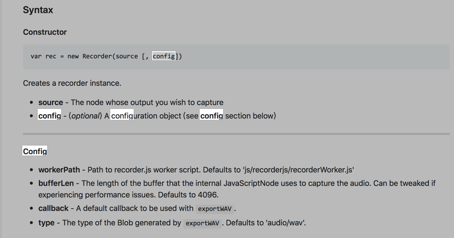Image resolution: width=454 pixels, height=238 pixels.
Task: Click the 'audio/wav' default value text
Action: [x=287, y=223]
